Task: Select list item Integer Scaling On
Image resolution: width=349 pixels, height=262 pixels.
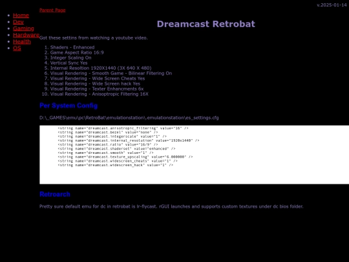Action: click(x=71, y=58)
